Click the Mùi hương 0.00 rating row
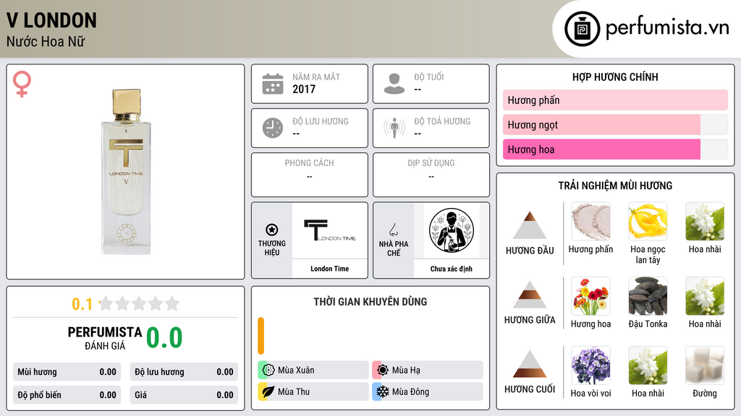The width and height of the screenshot is (741, 416). point(67,372)
